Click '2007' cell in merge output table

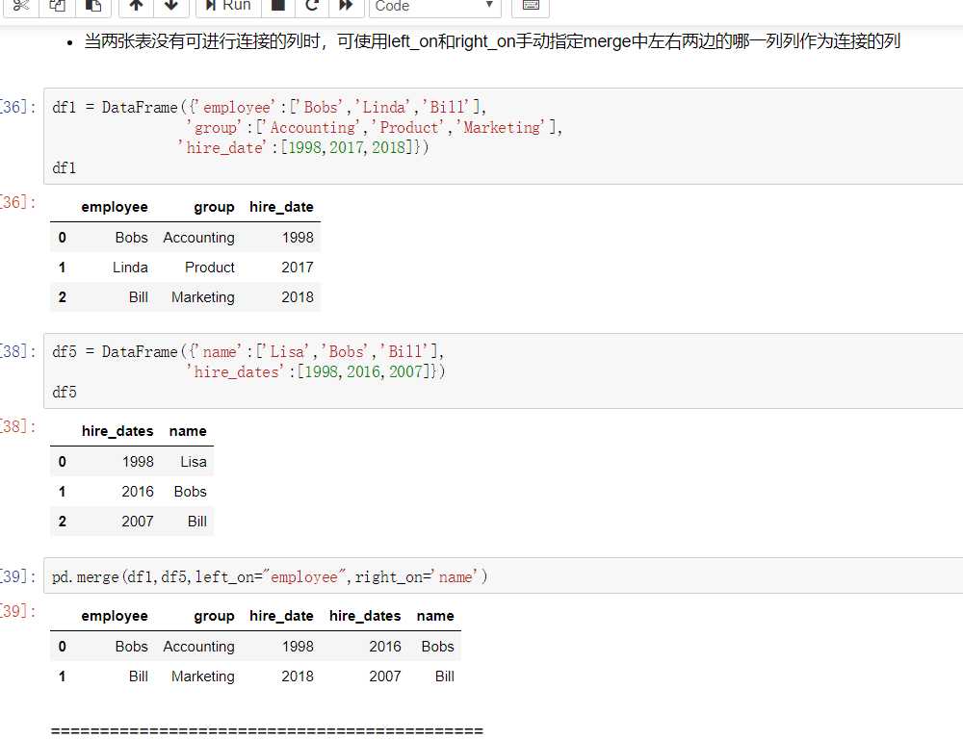pos(385,676)
